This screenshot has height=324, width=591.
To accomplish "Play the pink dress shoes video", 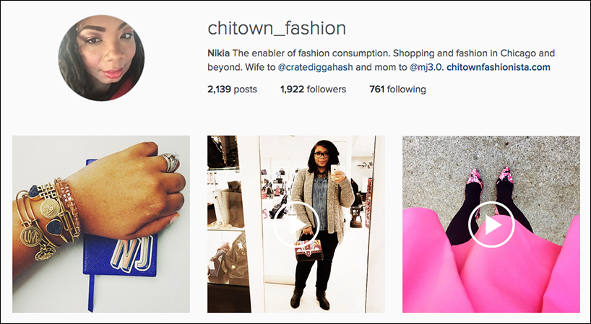I will coord(491,224).
